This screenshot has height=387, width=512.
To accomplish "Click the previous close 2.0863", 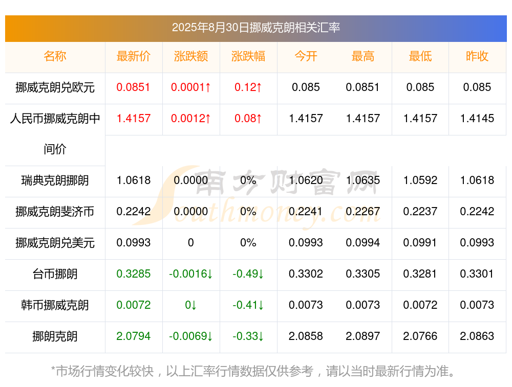I will [477, 336].
